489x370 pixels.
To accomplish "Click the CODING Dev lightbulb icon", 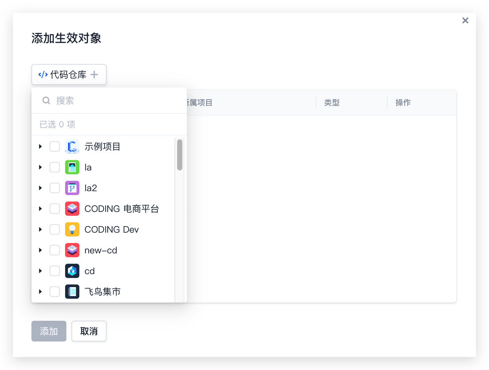I will pyautogui.click(x=72, y=229).
